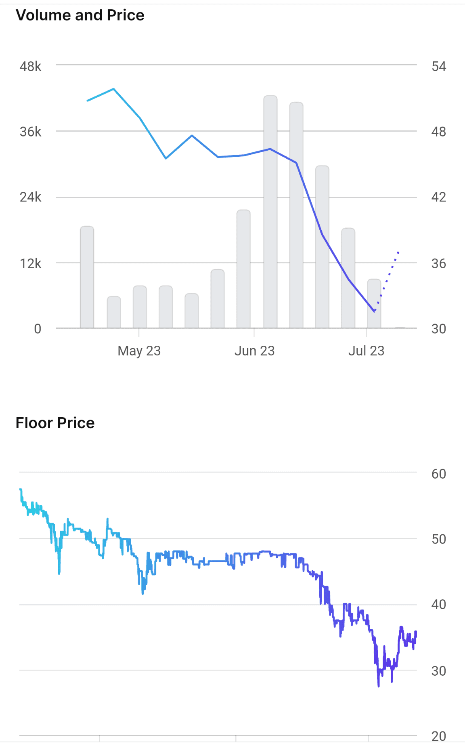
Task: Click the "May 23" x-axis label
Action: coord(139,351)
